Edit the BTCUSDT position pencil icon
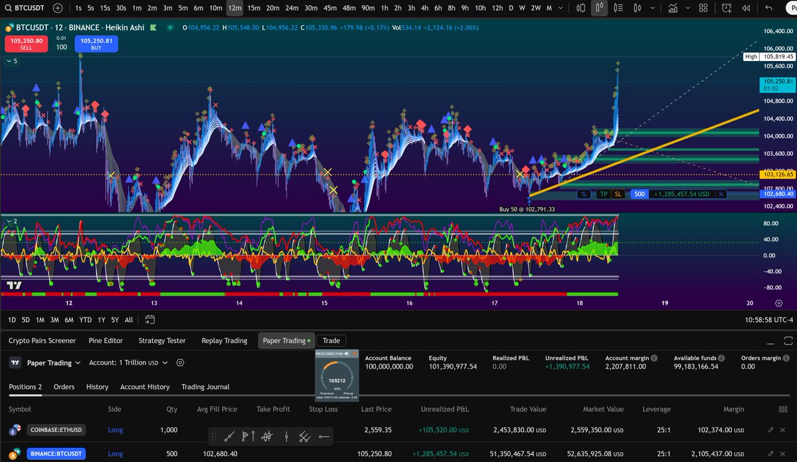Screen dimensions: 797x462 pyautogui.click(x=770, y=454)
